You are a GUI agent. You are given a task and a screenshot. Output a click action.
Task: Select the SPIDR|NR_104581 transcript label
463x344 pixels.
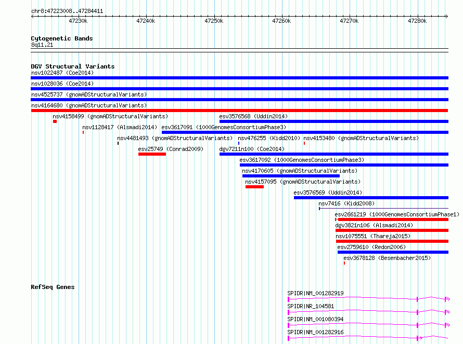(x=311, y=306)
